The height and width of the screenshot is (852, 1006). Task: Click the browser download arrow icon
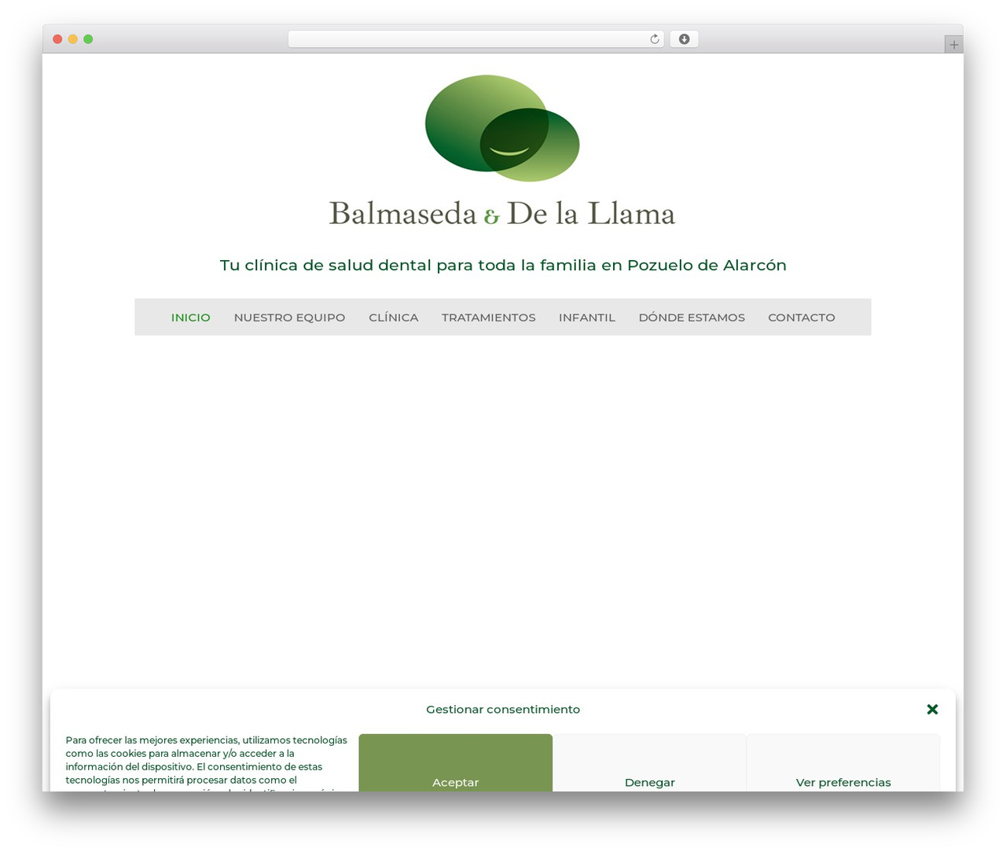tap(684, 39)
